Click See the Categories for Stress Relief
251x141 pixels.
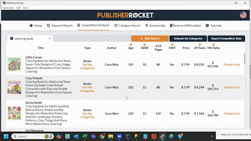87,115
